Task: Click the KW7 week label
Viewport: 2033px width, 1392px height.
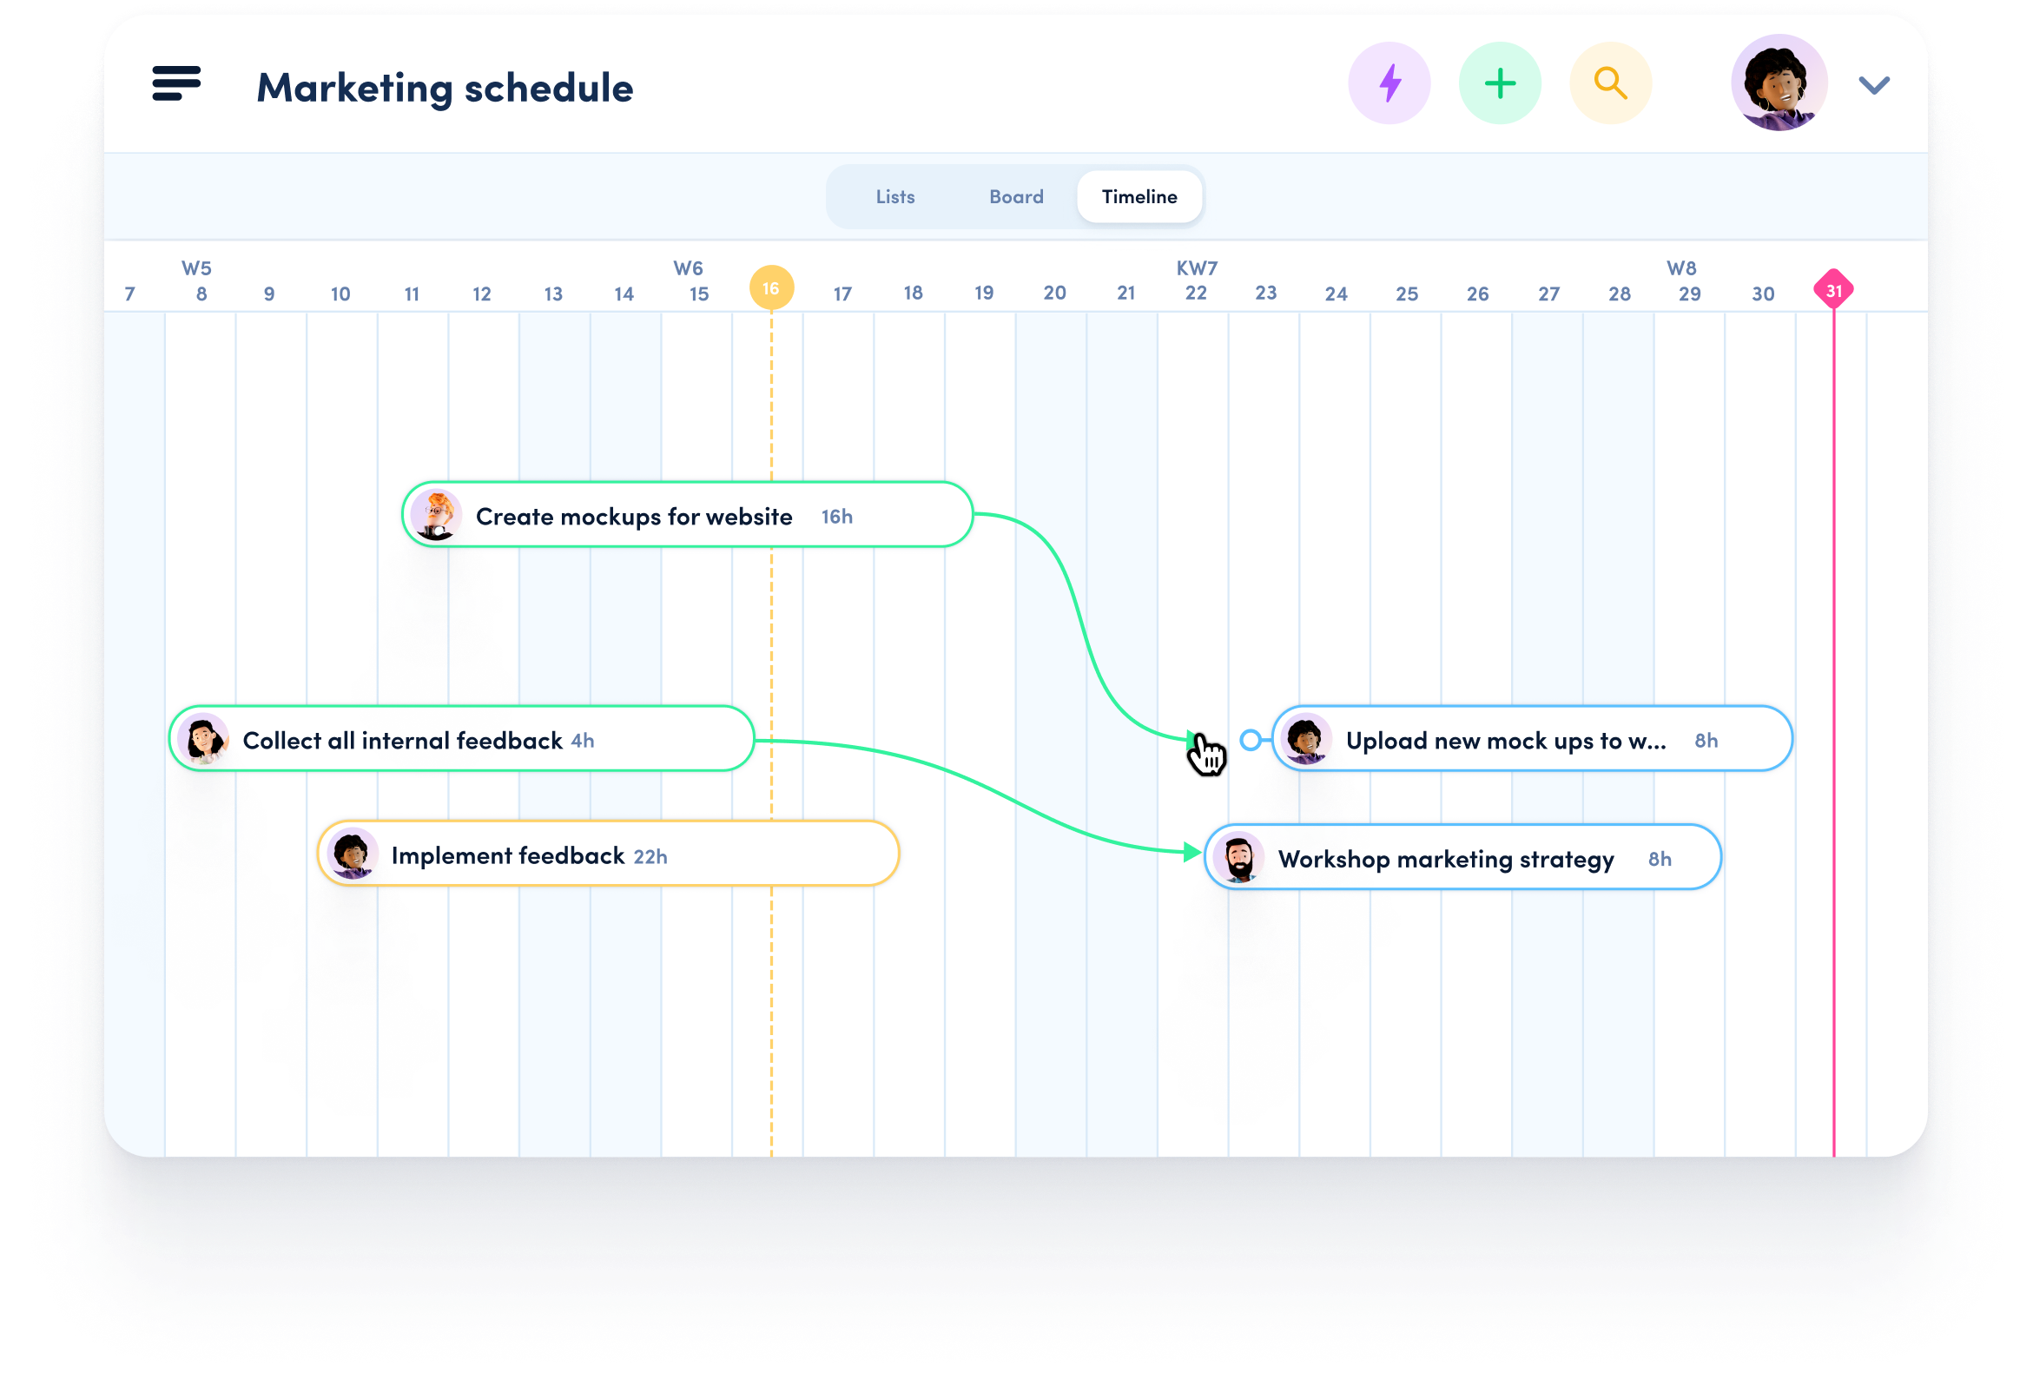Action: click(1197, 268)
